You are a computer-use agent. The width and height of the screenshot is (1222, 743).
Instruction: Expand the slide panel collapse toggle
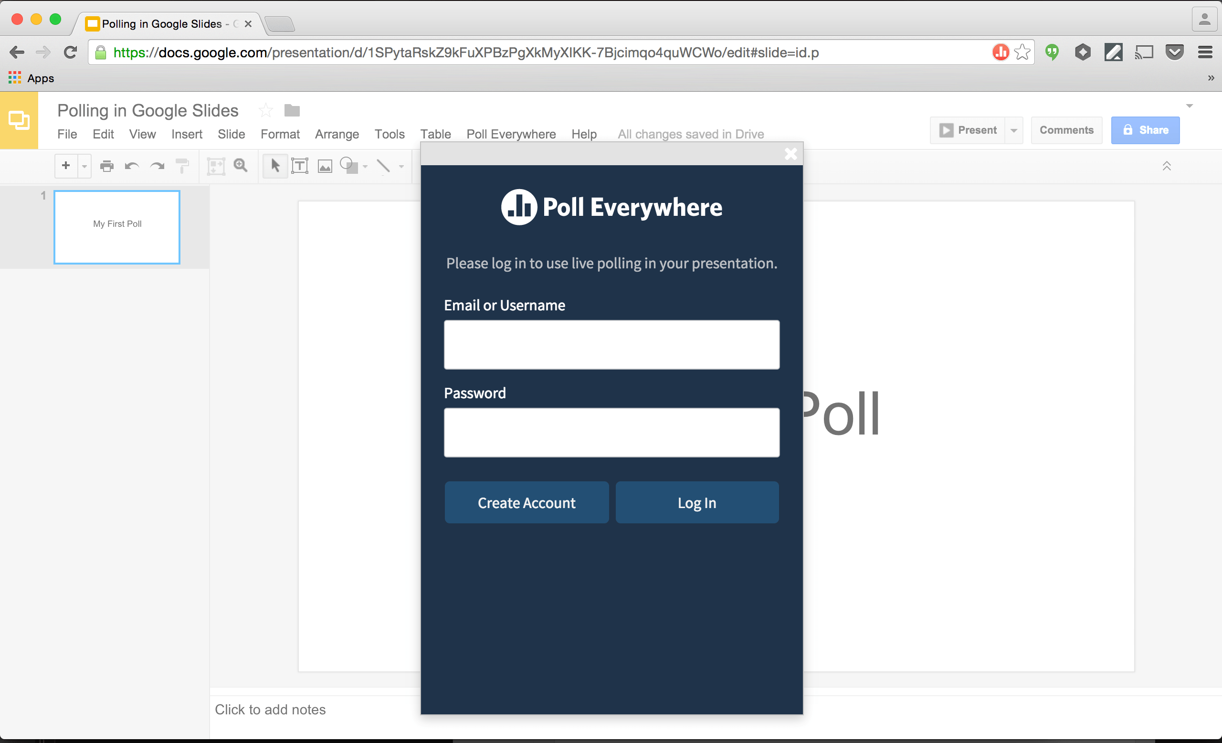1167,166
